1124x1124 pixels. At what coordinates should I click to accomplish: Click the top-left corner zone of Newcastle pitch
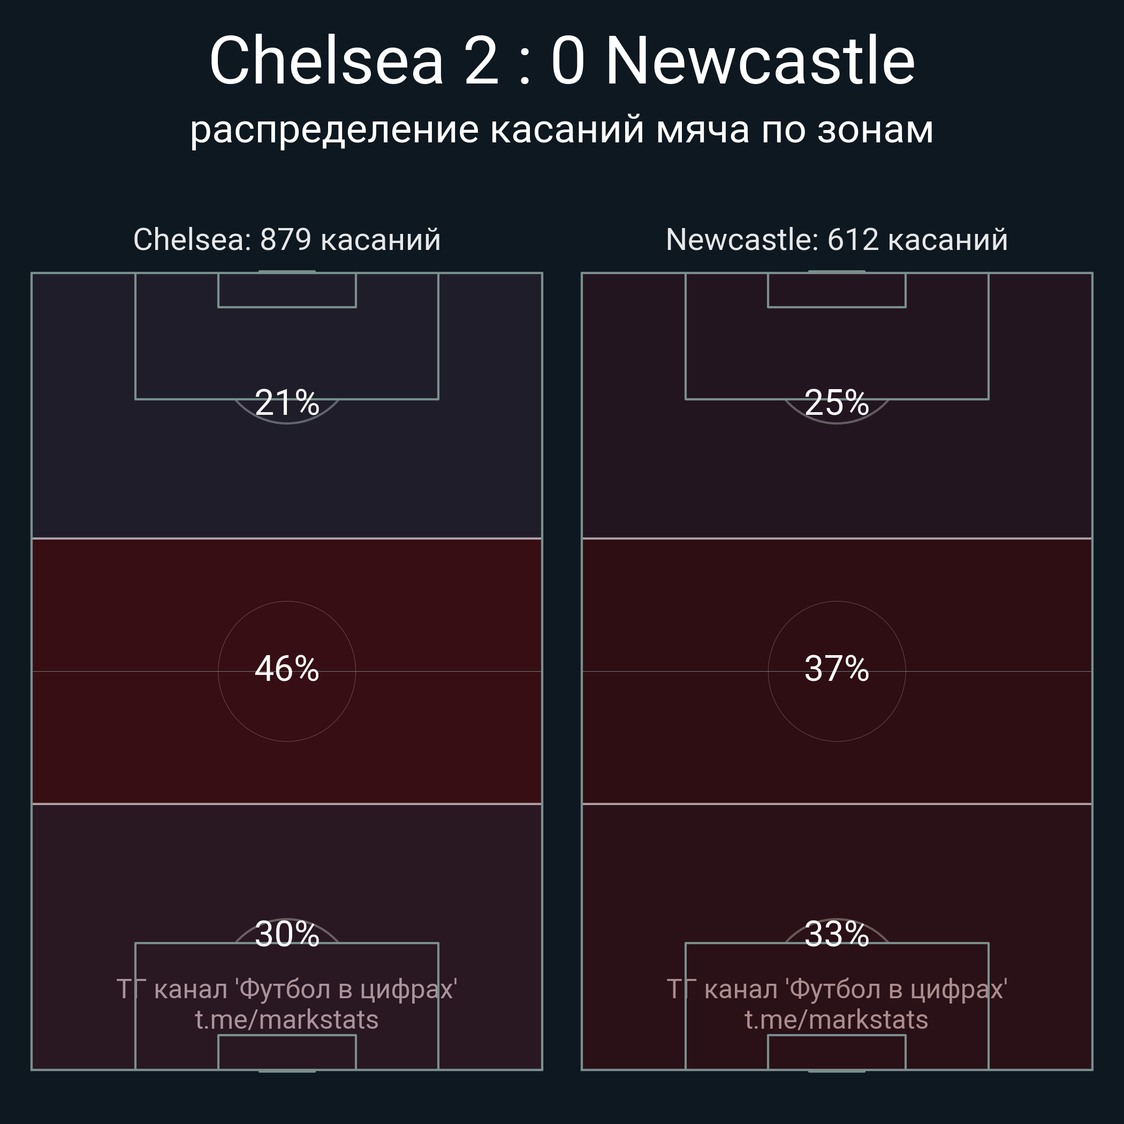tap(634, 406)
